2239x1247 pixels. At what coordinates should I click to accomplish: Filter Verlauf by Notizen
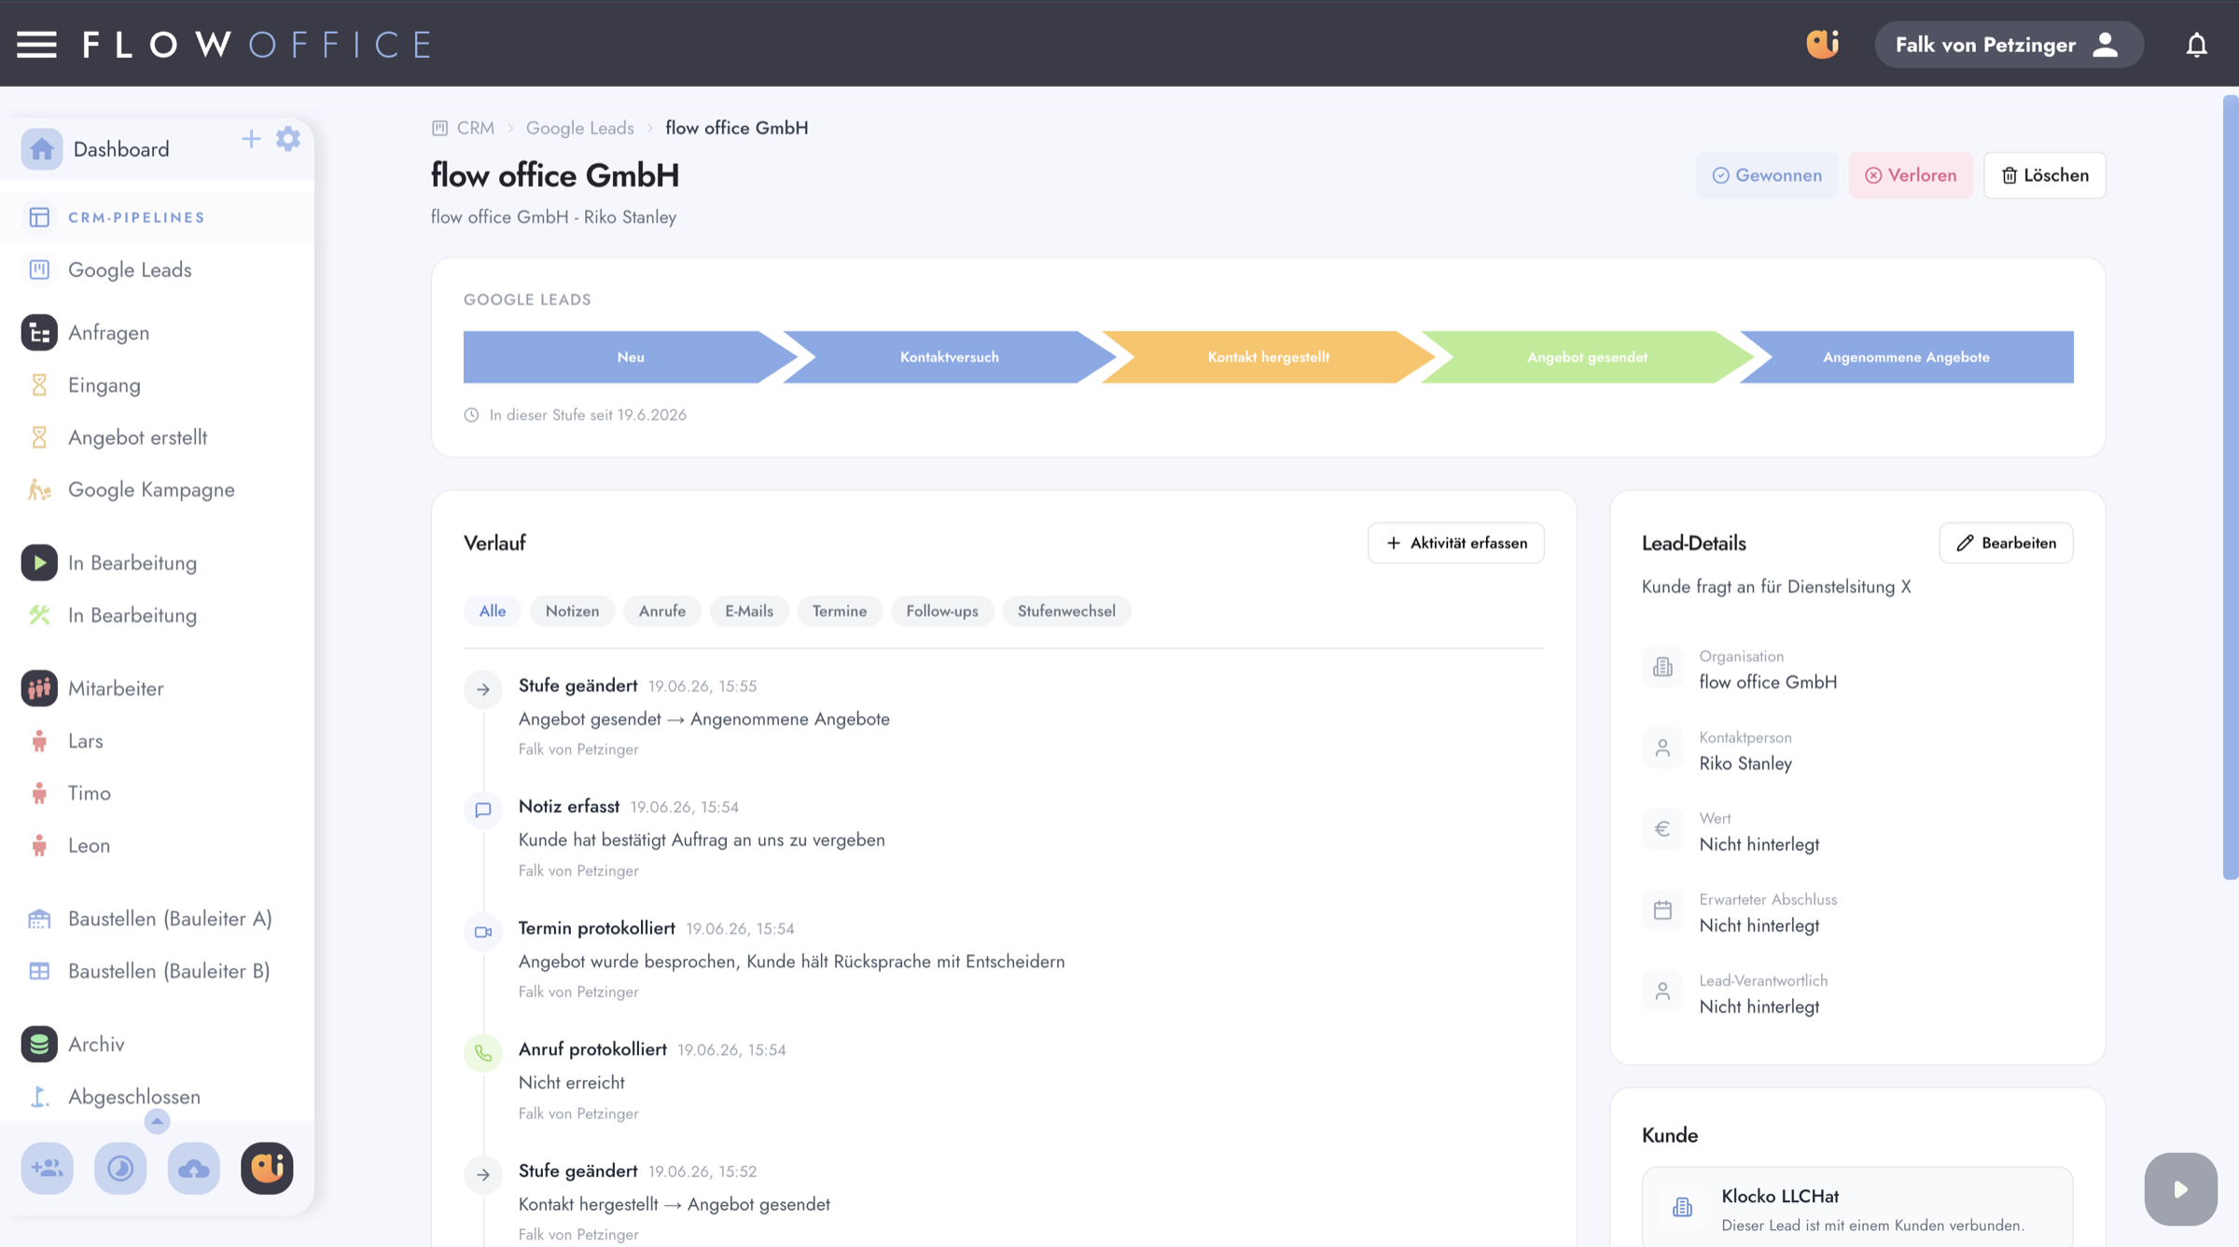(572, 611)
